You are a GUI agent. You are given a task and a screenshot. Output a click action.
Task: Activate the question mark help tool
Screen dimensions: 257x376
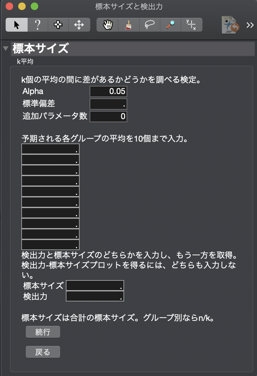38,25
